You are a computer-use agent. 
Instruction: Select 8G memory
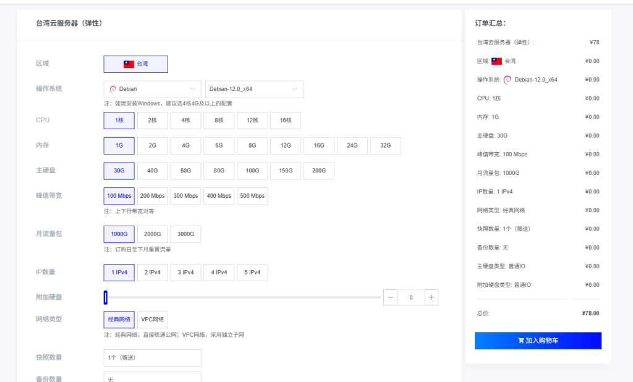coord(252,145)
